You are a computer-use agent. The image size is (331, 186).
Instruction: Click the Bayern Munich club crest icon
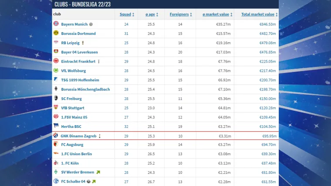[x=56, y=24]
